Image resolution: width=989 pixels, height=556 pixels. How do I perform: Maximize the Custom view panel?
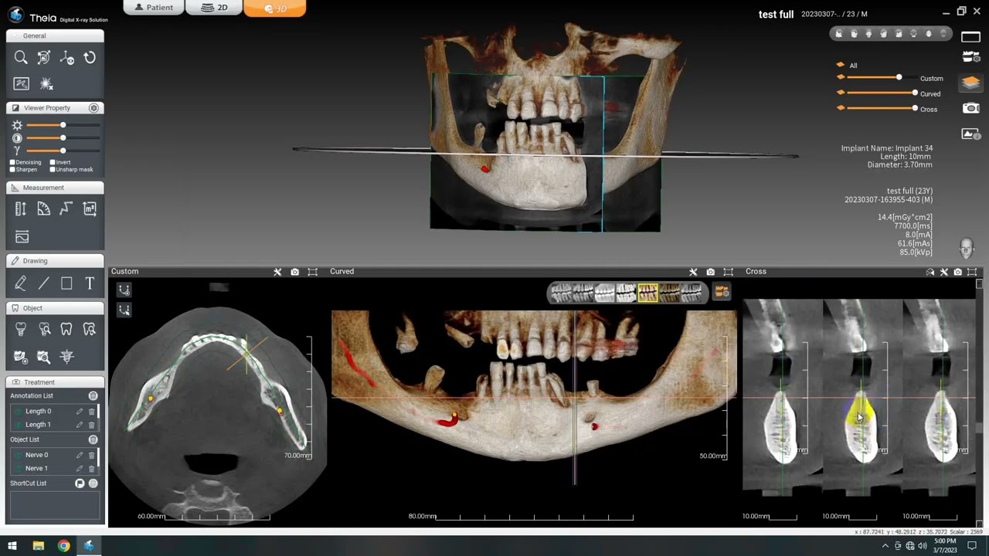[312, 272]
